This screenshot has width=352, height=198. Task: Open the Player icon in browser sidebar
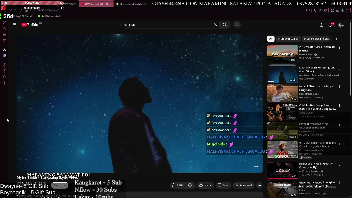click(4, 65)
